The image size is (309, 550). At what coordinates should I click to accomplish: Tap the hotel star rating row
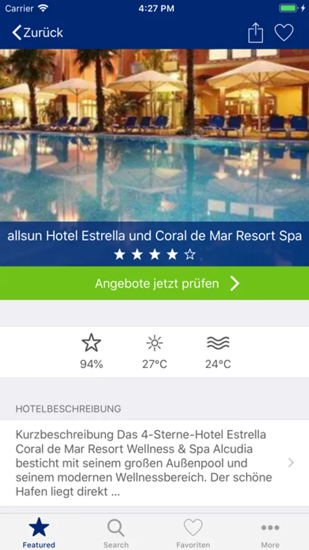[x=154, y=255]
